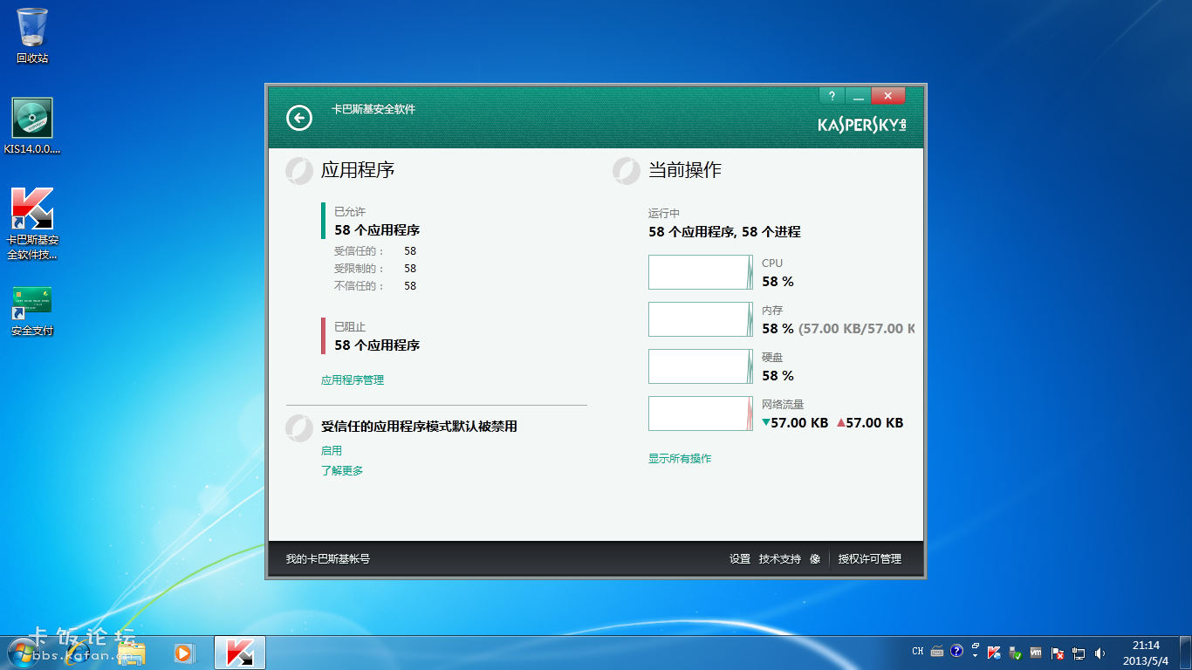Screen dimensions: 1192x670
Task: Open Windows Explorer folder on taskbar
Action: pyautogui.click(x=133, y=653)
